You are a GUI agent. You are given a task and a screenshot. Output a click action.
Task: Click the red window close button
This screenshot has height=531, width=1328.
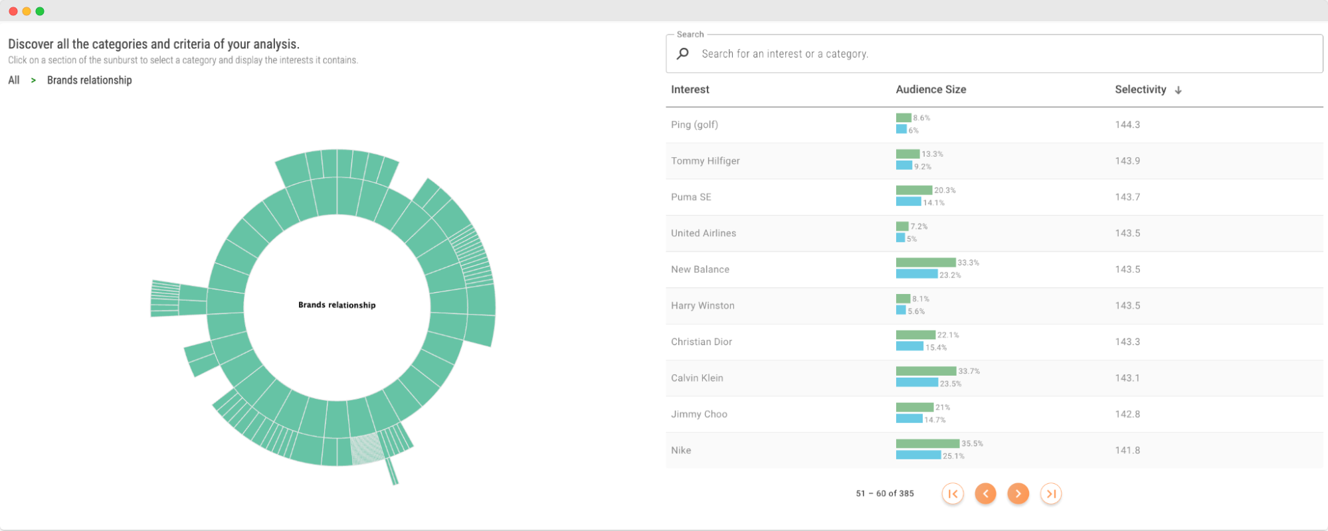click(13, 11)
